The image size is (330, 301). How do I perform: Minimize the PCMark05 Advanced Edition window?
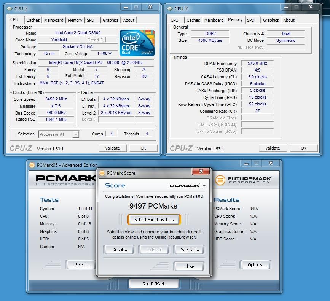point(246,164)
